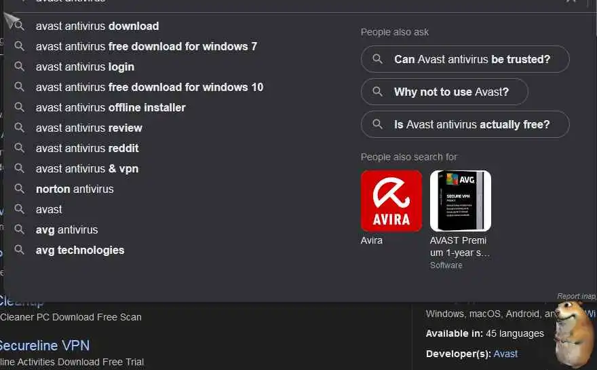Screen dimensions: 597x370
Task: Choose 'avast antivirus free download for windows 7'
Action: point(147,46)
